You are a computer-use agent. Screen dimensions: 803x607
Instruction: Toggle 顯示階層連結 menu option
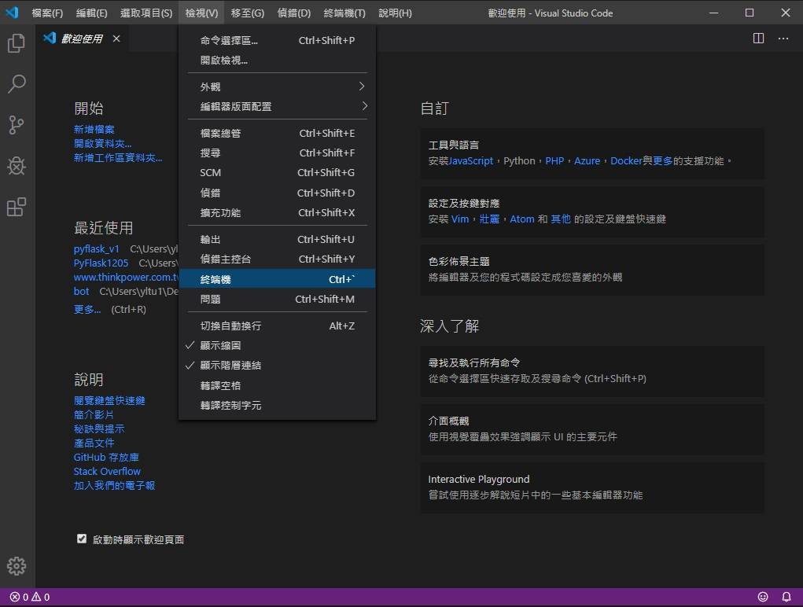(277, 366)
